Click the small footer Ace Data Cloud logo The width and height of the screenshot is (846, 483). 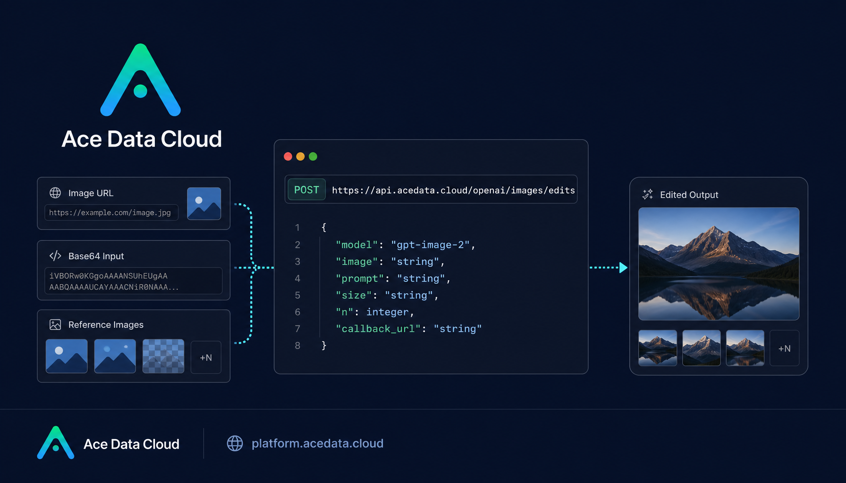(x=56, y=442)
